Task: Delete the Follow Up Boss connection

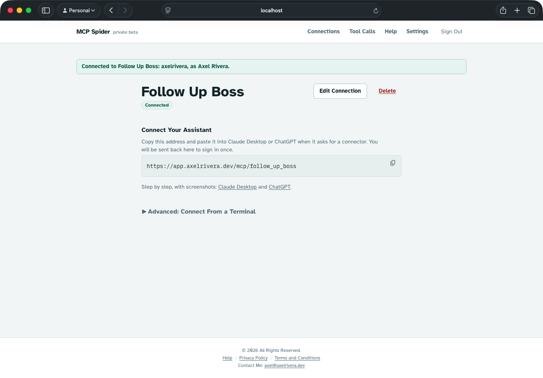Action: [x=387, y=91]
